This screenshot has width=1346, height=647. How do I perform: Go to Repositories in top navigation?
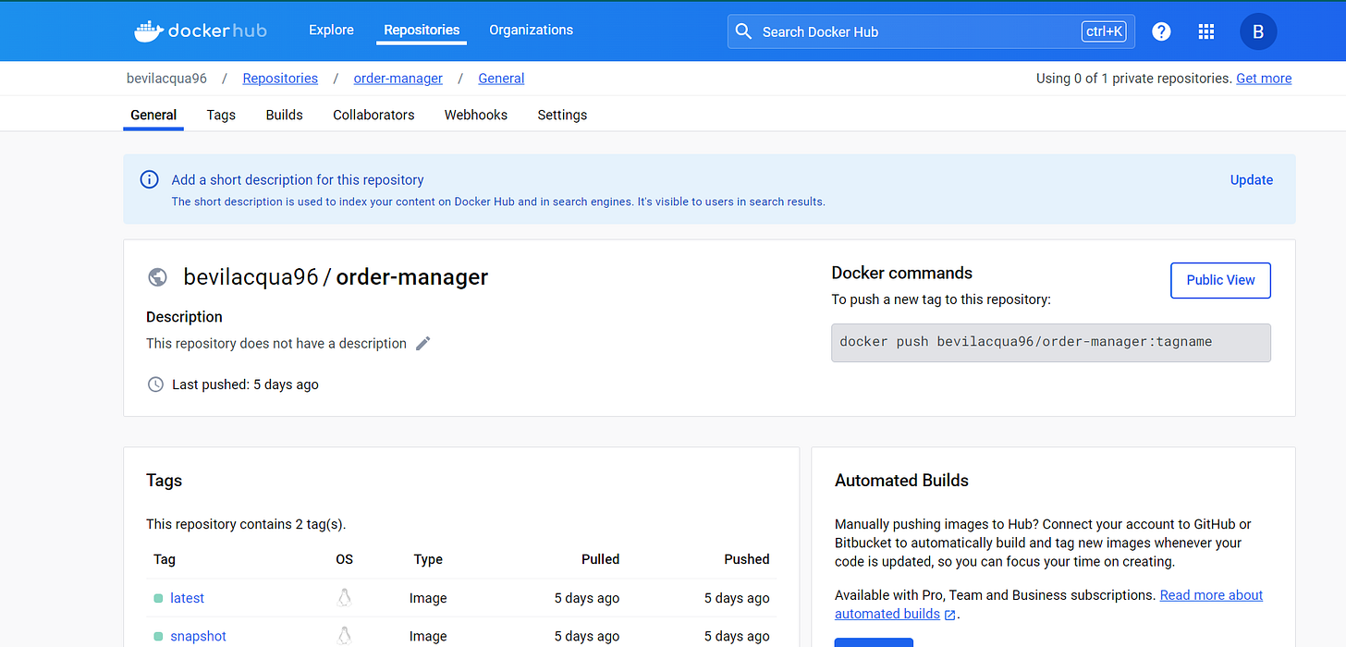[x=422, y=30]
